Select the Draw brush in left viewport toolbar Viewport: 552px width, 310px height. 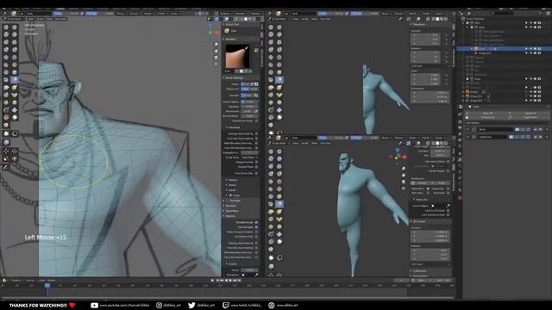6,27
